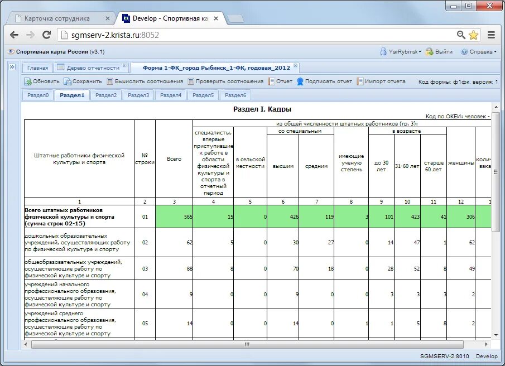
Task: Close the Карточка сотрудника browser tab
Action: (108, 18)
